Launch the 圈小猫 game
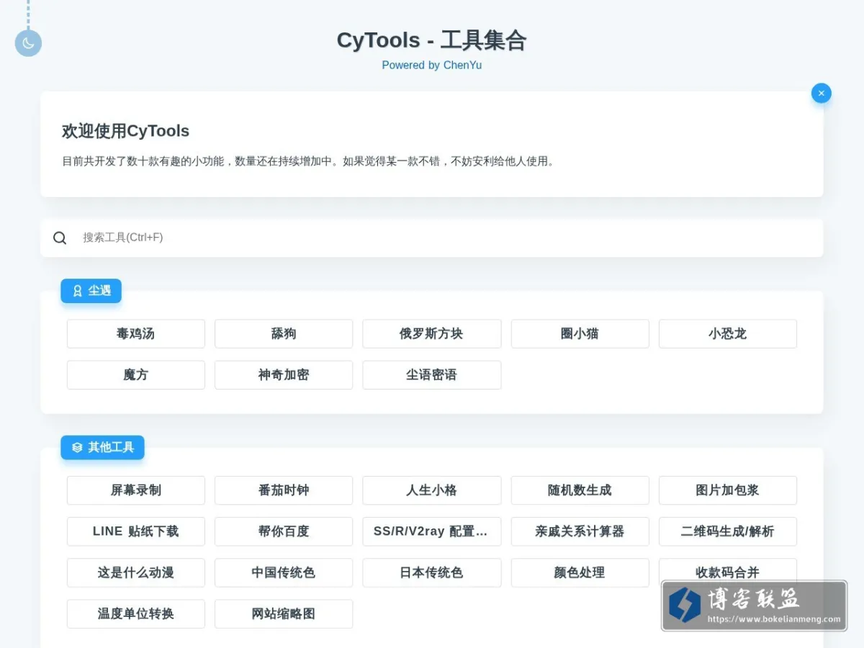864x648 pixels. [580, 334]
